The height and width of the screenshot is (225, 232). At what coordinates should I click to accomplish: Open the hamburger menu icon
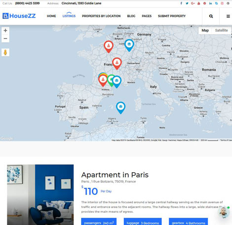228,16
